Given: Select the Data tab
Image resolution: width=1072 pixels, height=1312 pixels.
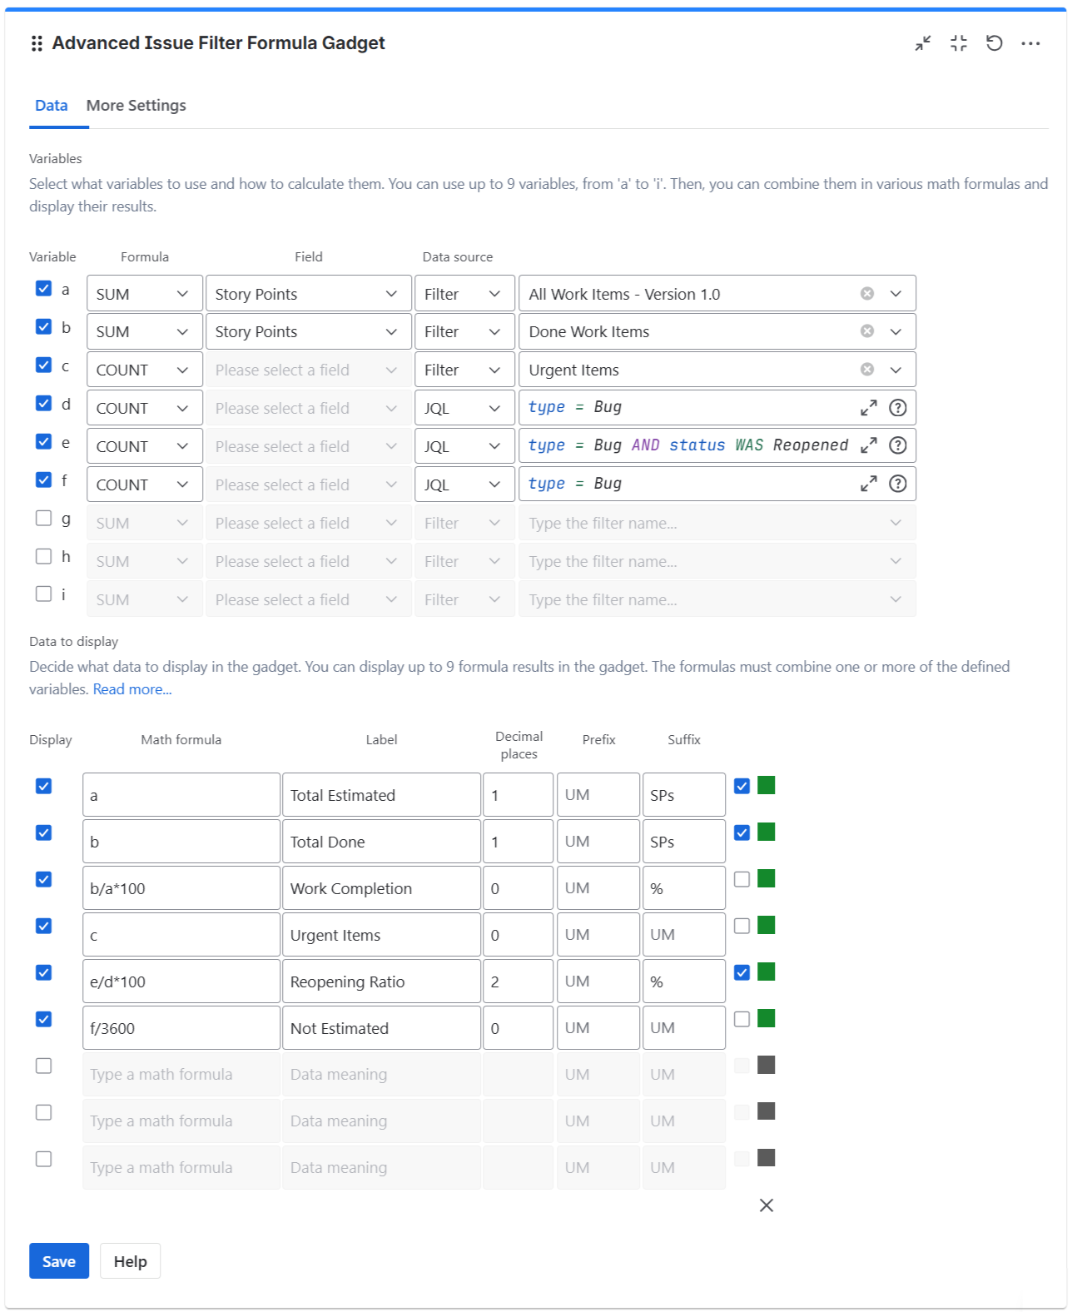Looking at the screenshot, I should [52, 106].
